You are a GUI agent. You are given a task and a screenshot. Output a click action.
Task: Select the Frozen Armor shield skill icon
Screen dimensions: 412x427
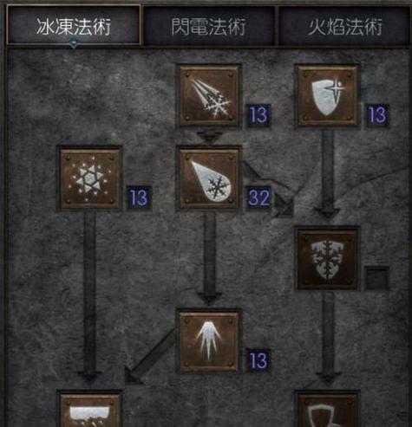[x=328, y=96]
